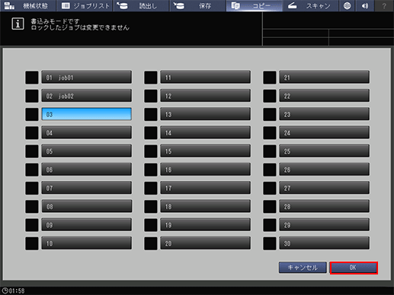This screenshot has width=394, height=295.
Task: Click job slot 15
Action: (205, 151)
